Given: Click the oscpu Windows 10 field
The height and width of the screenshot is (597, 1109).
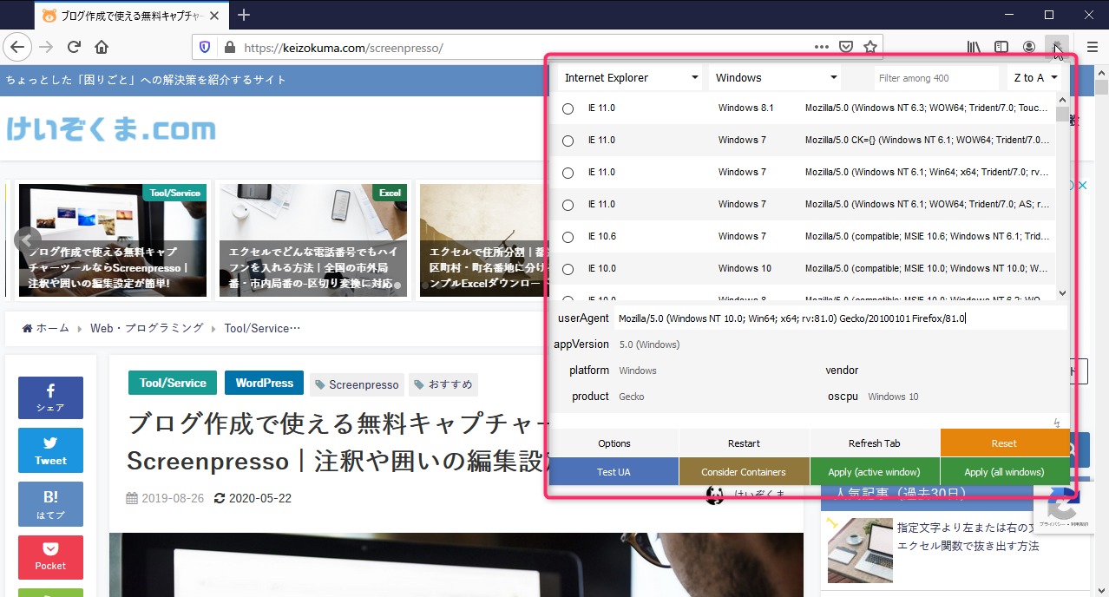Looking at the screenshot, I should (966, 397).
